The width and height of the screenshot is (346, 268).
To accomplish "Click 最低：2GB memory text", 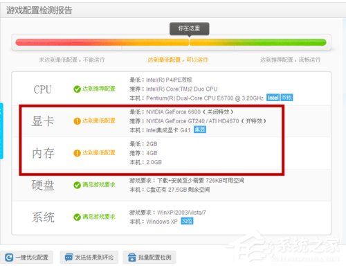I will point(143,144).
